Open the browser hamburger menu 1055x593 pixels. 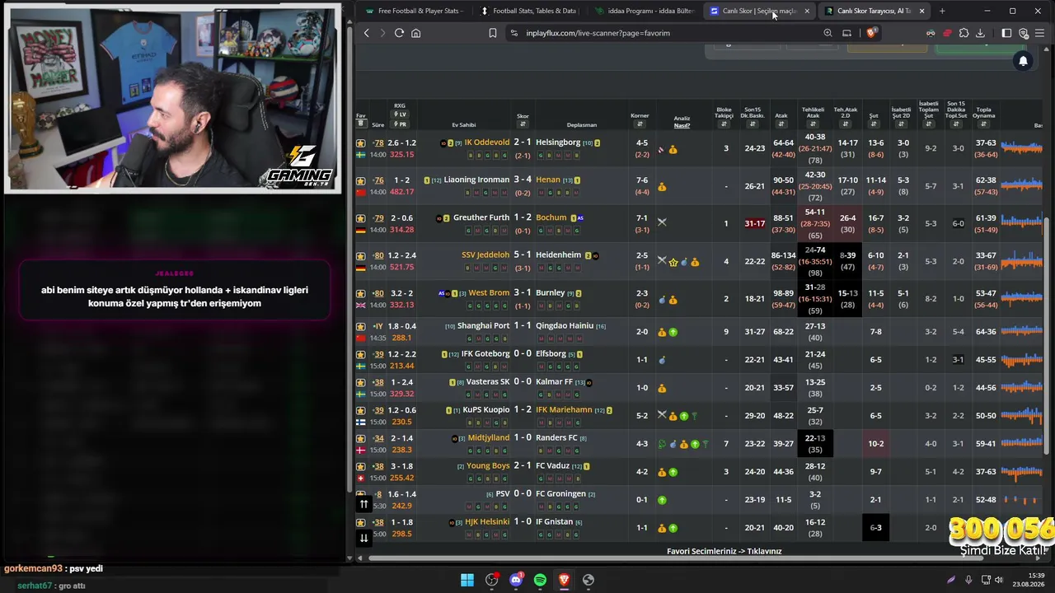pos(1039,33)
